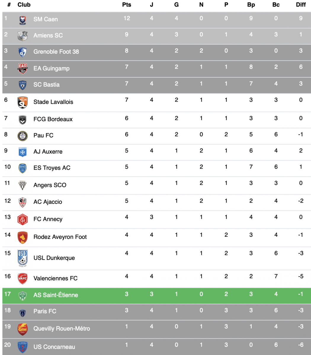The height and width of the screenshot is (355, 311).
Task: Open the AS Saint-Étienne team name
Action: tap(56, 295)
